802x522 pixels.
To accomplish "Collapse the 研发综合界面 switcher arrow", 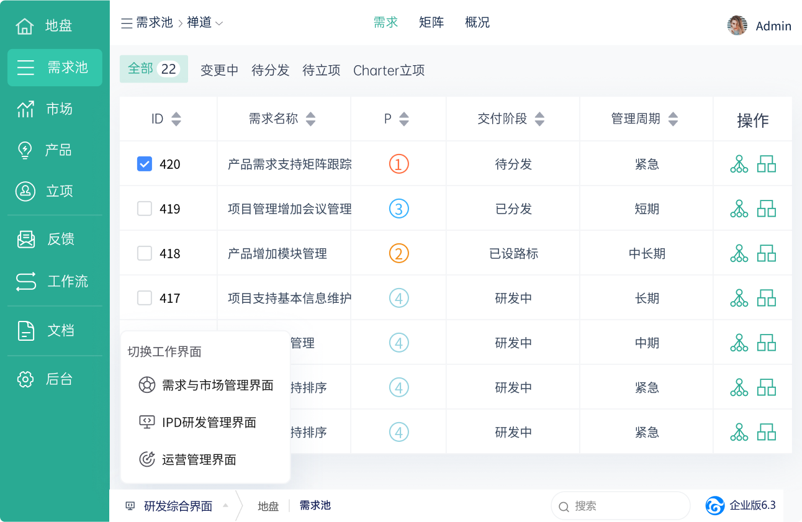I will 225,506.
